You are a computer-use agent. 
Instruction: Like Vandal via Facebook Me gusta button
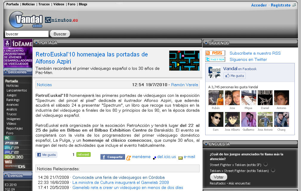tap(234, 76)
